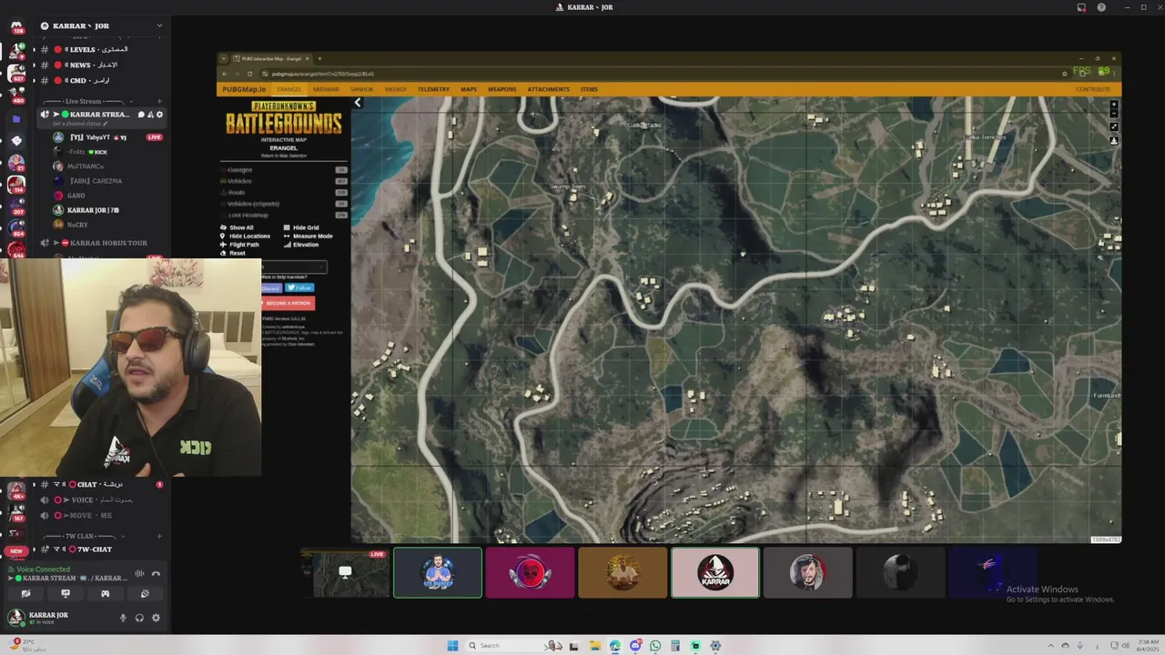Viewport: 1165px width, 655px height.
Task: Click Hide Locations on the map sidebar
Action: point(245,237)
